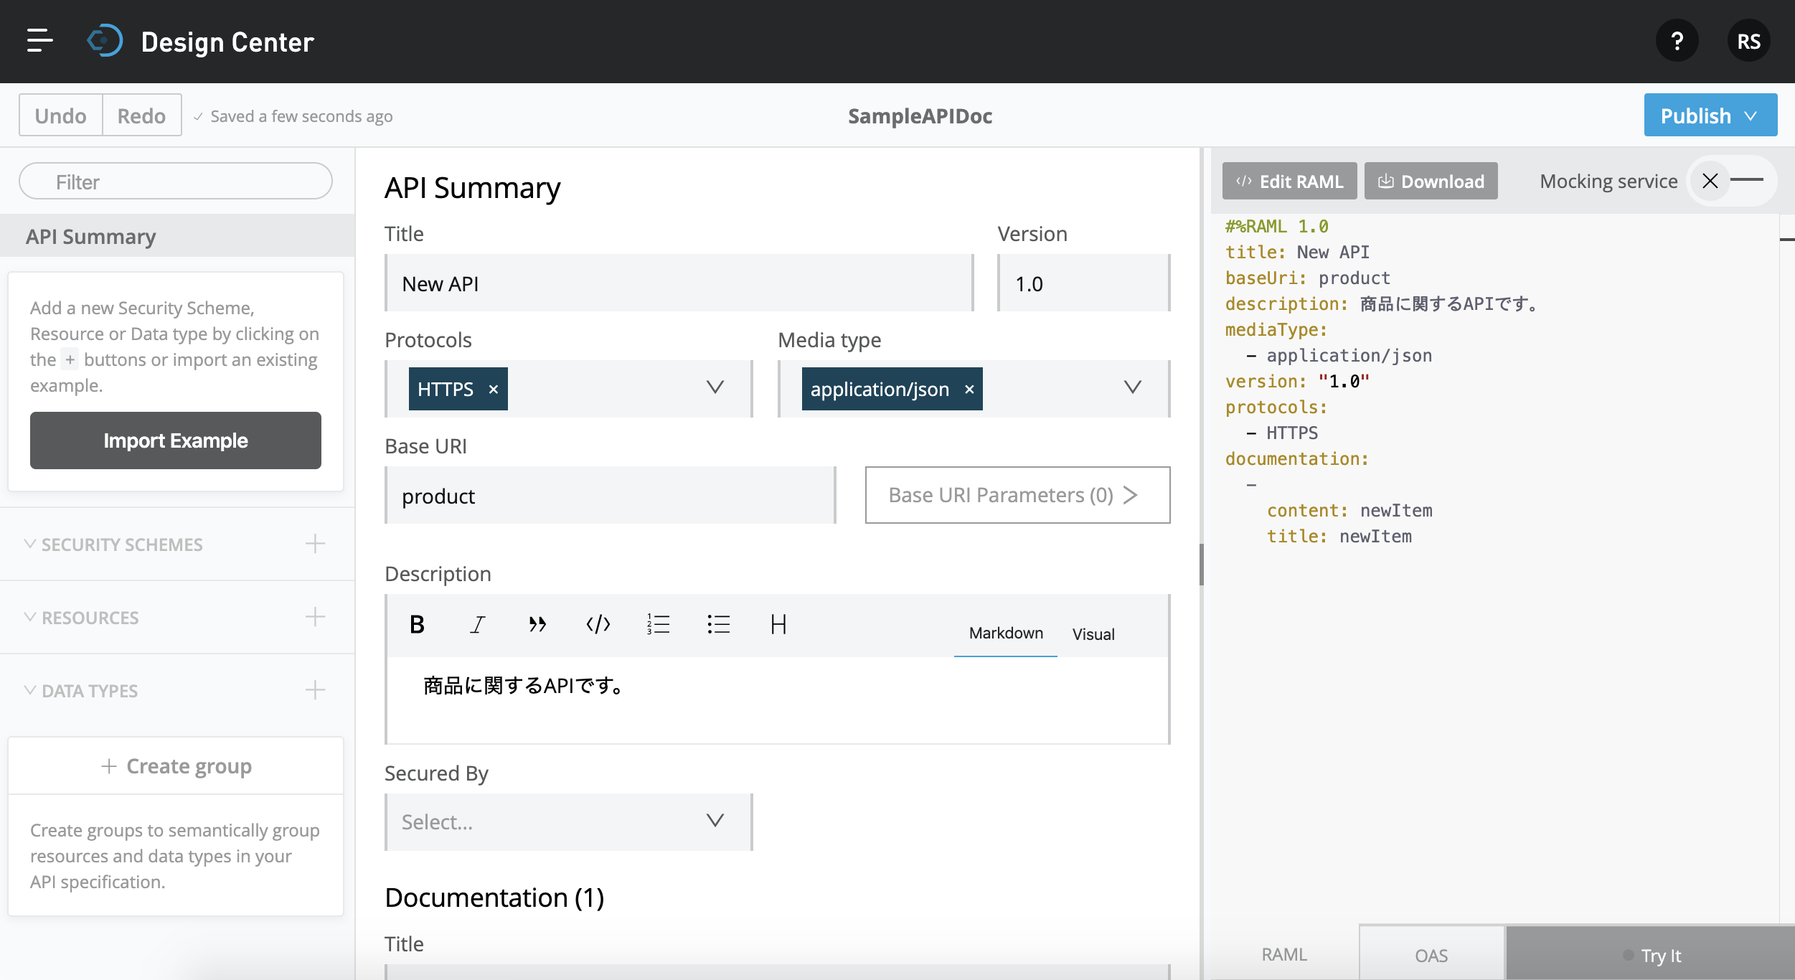Click the Base URI field with product
1795x980 pixels.
pyautogui.click(x=611, y=496)
